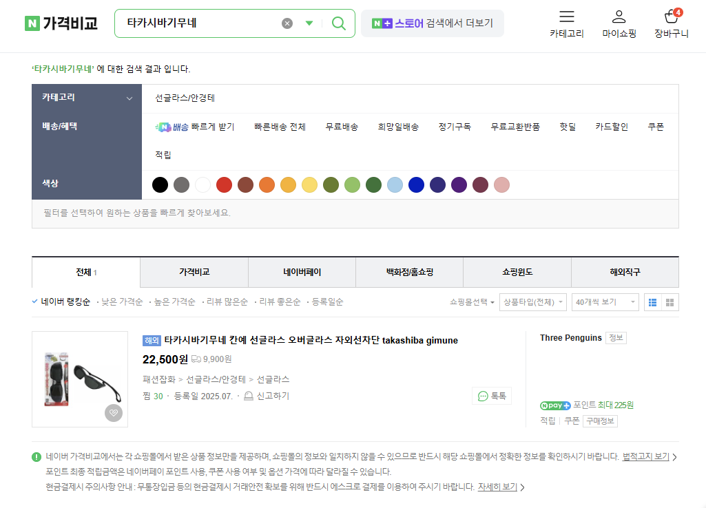This screenshot has height=508, width=706.
Task: Pick the orange color swatch
Action: tap(267, 185)
